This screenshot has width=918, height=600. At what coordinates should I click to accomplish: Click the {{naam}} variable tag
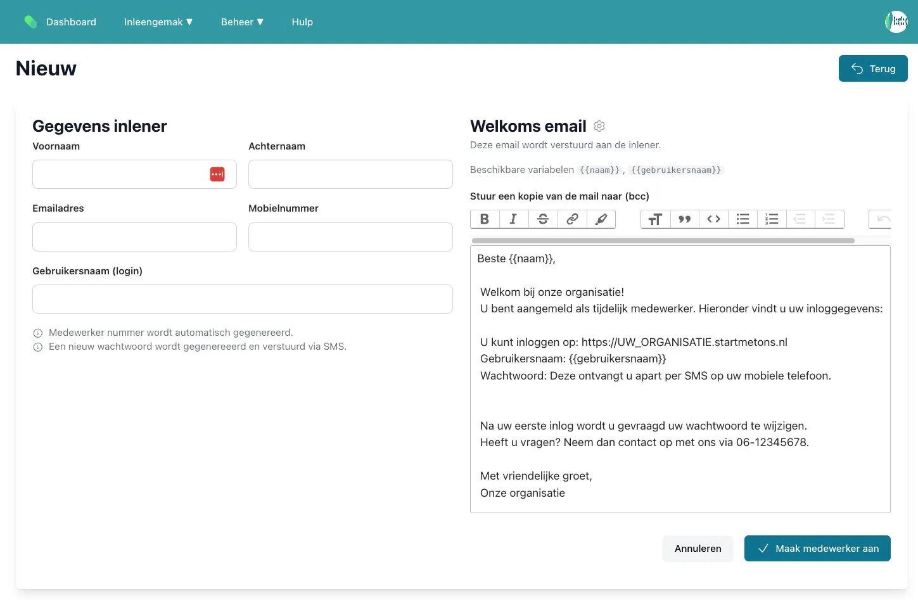(x=600, y=170)
